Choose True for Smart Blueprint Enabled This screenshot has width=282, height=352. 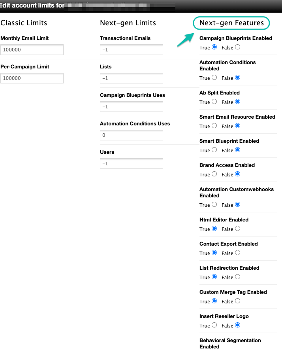point(214,150)
